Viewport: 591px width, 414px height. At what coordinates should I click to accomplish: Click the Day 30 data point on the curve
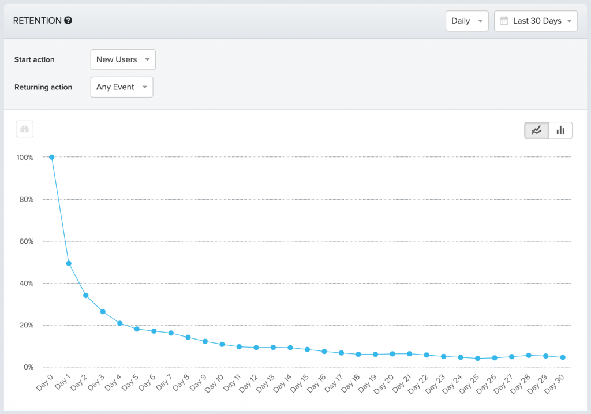(x=563, y=357)
